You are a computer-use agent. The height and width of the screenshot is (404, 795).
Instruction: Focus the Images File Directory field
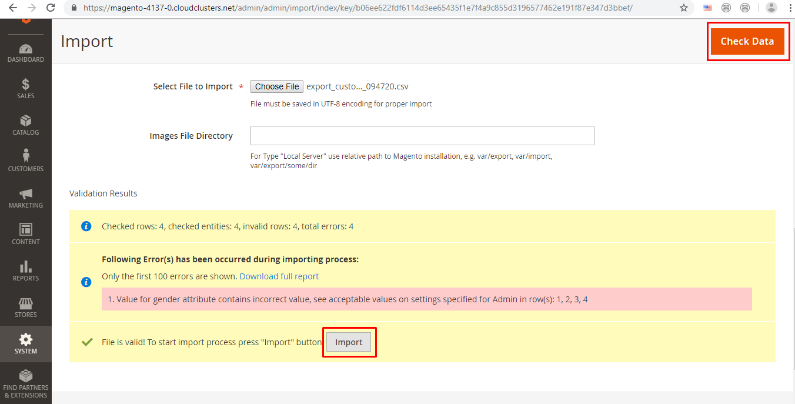[x=422, y=135]
